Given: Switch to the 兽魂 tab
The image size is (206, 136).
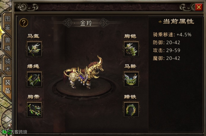Looking at the screenshot, I should [7, 44].
